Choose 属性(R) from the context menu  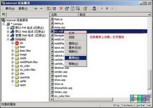[x=76, y=58]
